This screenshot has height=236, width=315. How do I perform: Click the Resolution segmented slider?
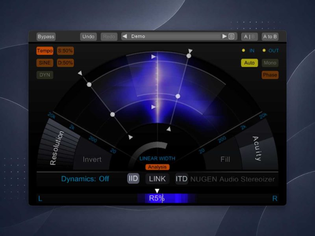coord(57,146)
